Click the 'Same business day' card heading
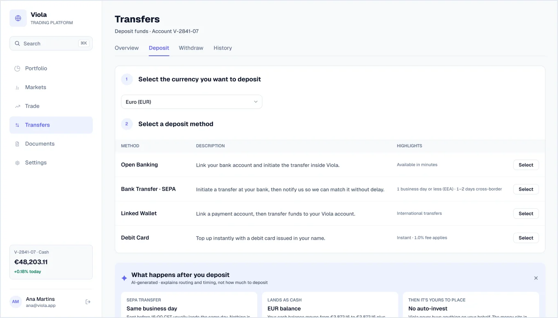This screenshot has height=318, width=558. pos(152,309)
